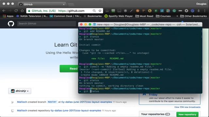Open Other Bookmarks folder

[x=193, y=16]
